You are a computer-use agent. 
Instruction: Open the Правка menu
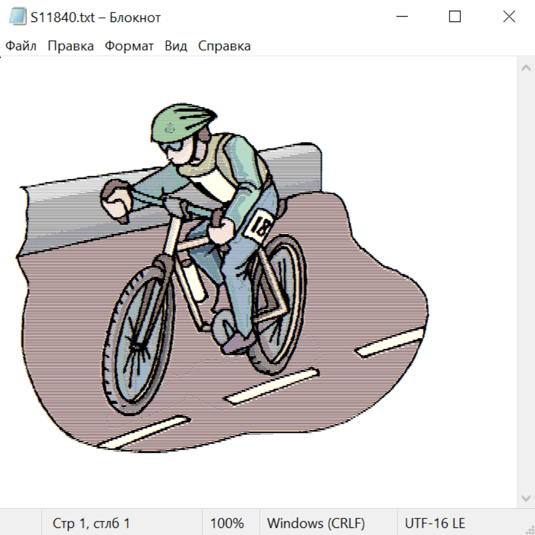tap(71, 46)
